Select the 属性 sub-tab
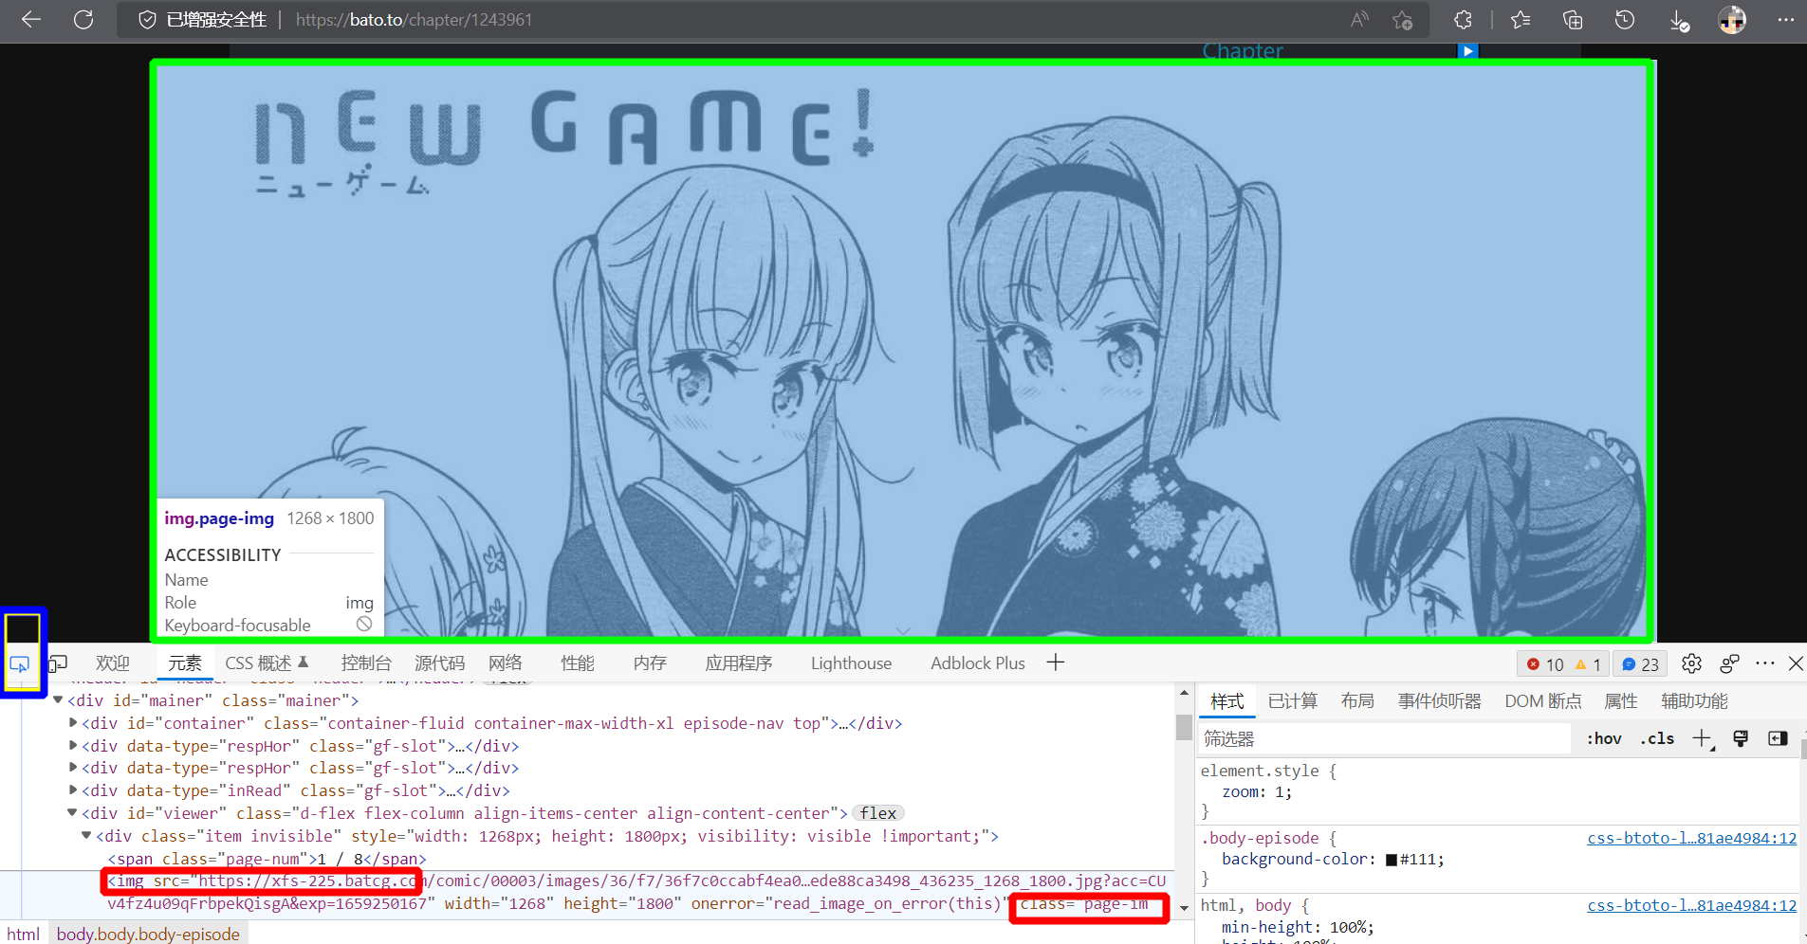This screenshot has height=944, width=1807. pyautogui.click(x=1620, y=701)
